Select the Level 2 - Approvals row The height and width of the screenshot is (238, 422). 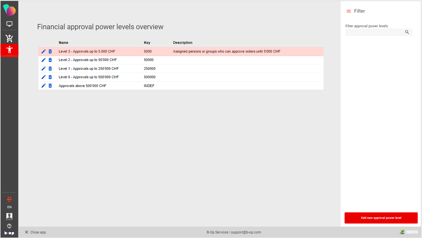[88, 60]
